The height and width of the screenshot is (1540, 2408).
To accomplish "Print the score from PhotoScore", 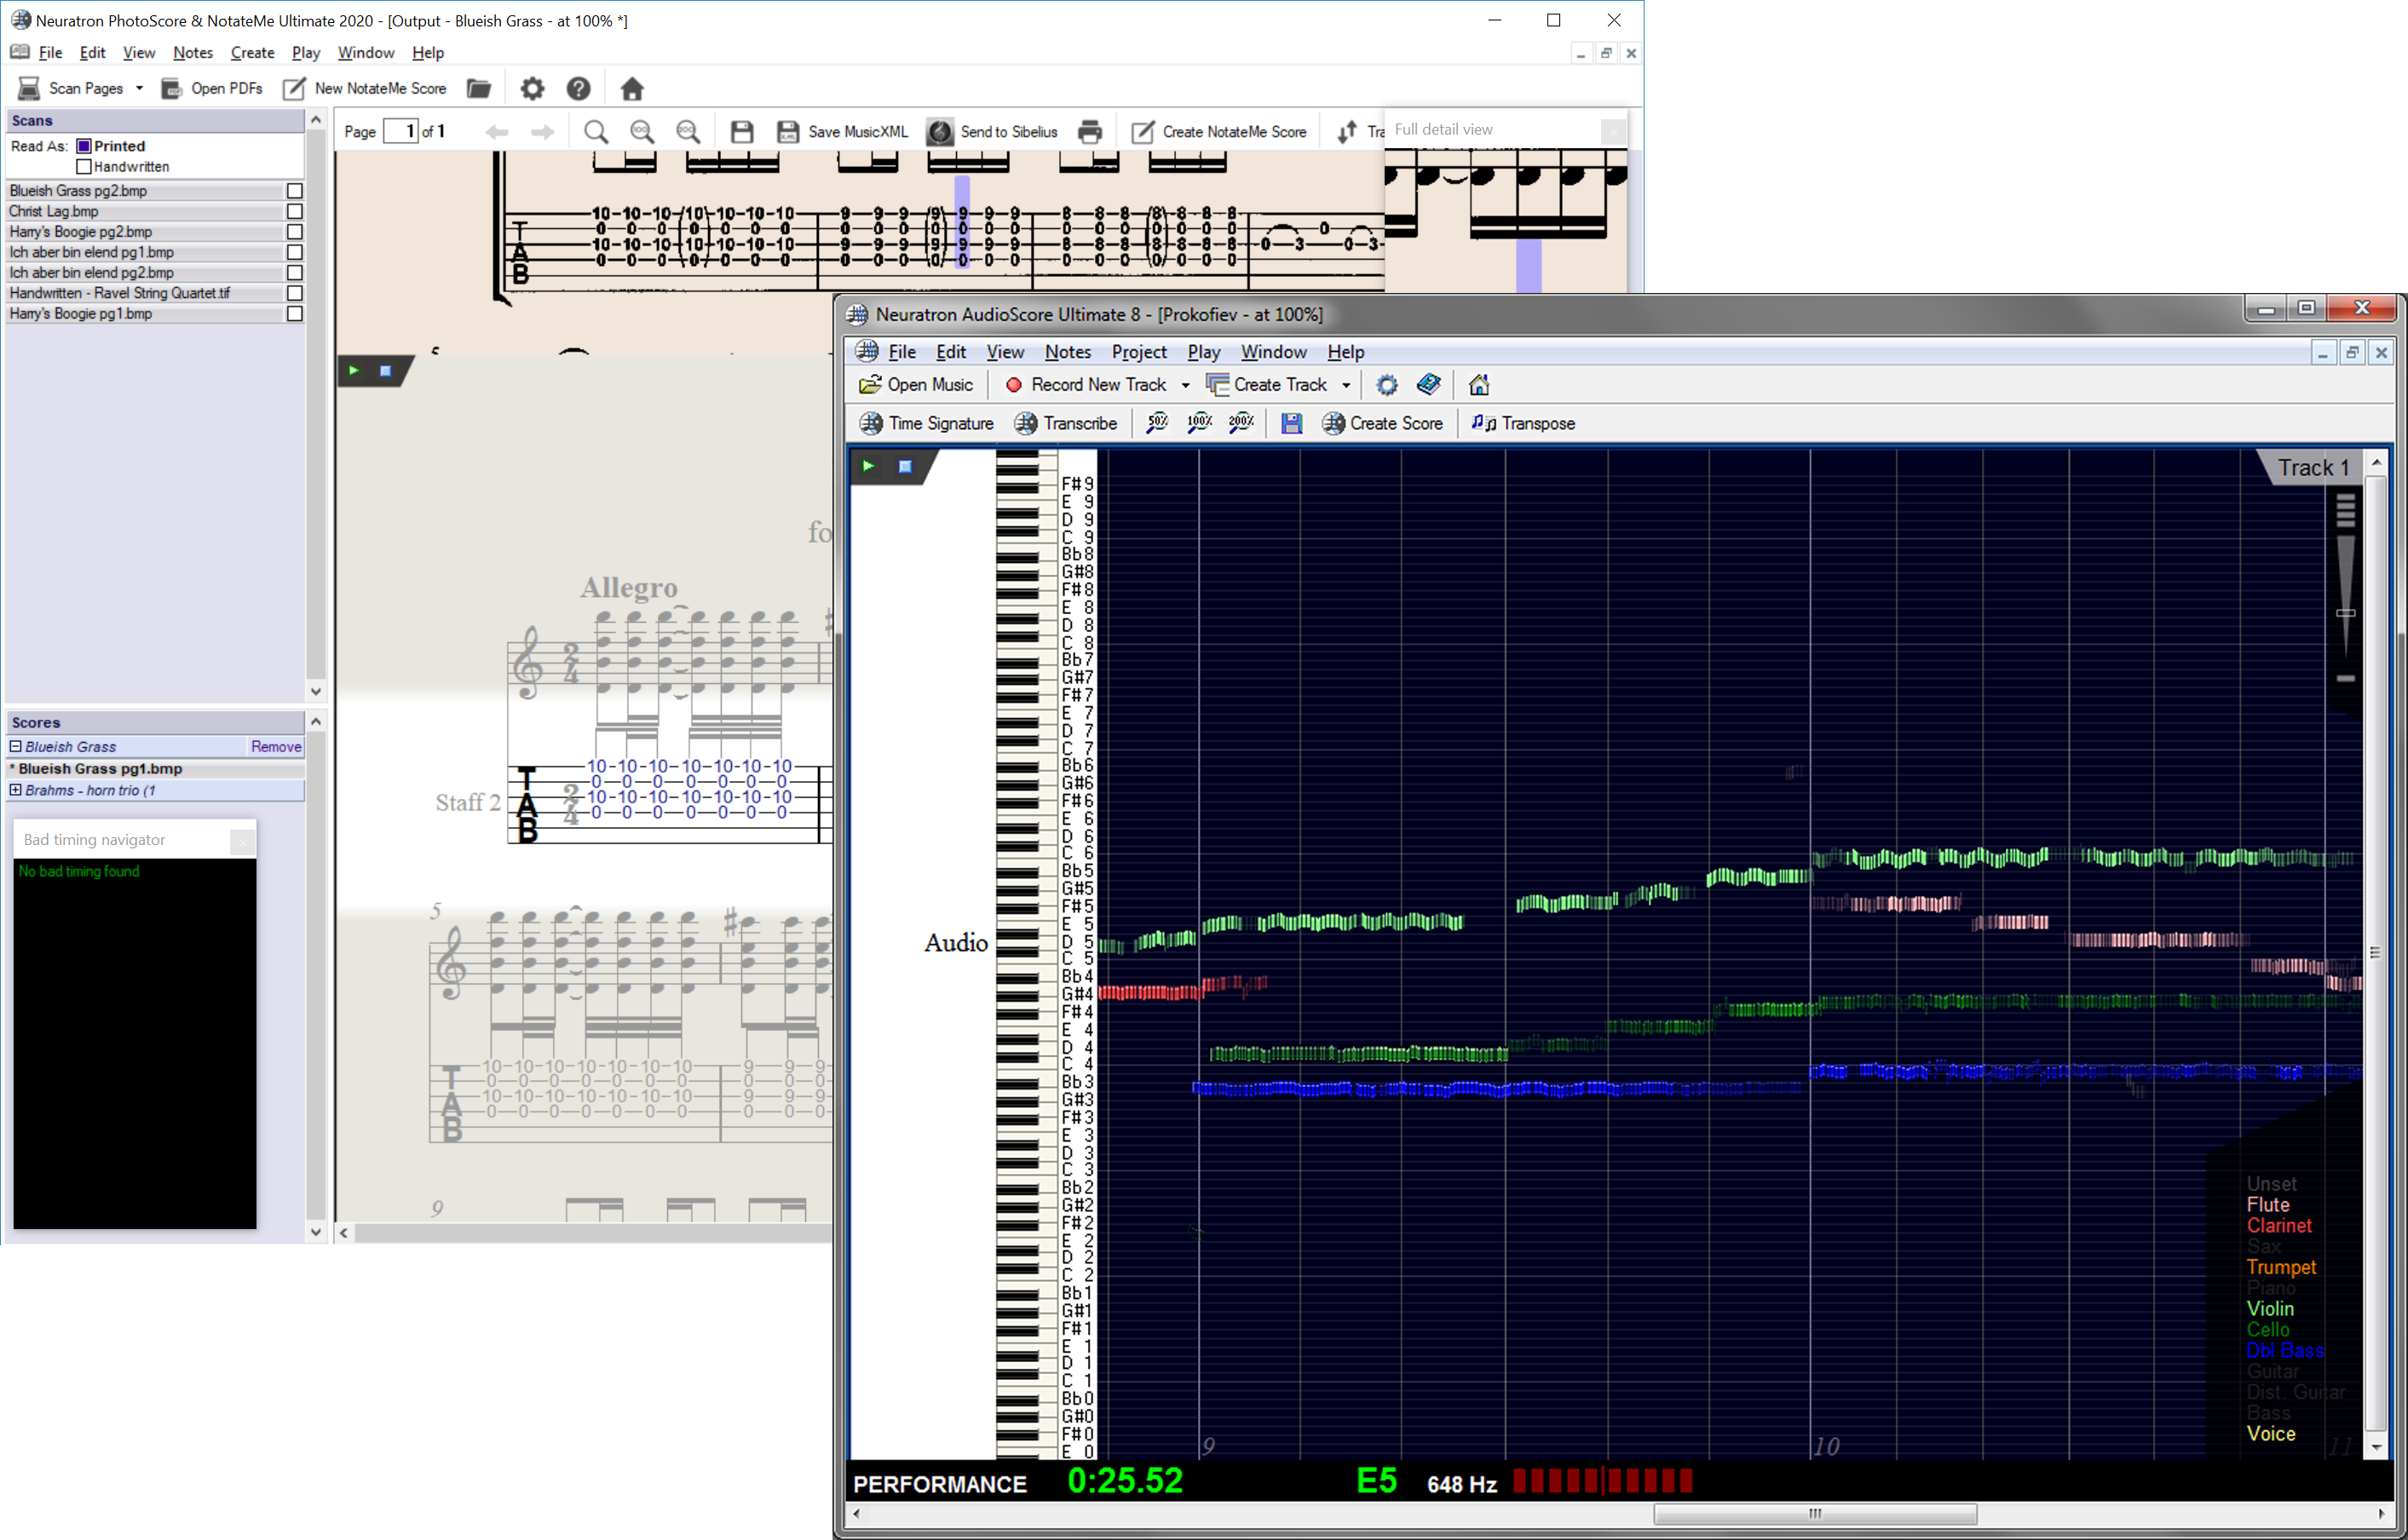I will [1090, 131].
